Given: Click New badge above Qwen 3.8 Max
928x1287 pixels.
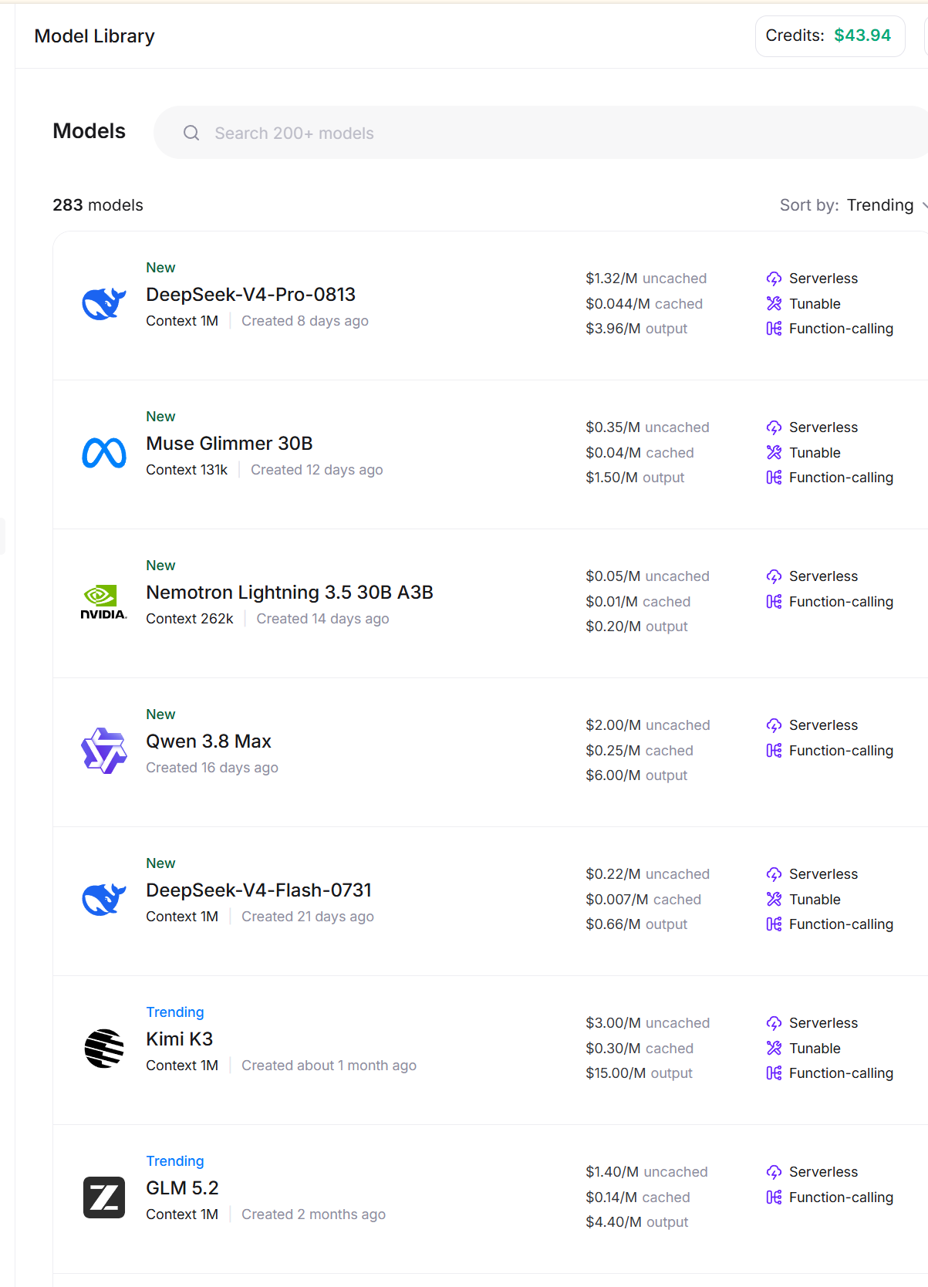Looking at the screenshot, I should [x=160, y=714].
